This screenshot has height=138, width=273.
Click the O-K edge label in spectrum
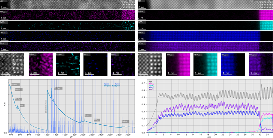22,106
